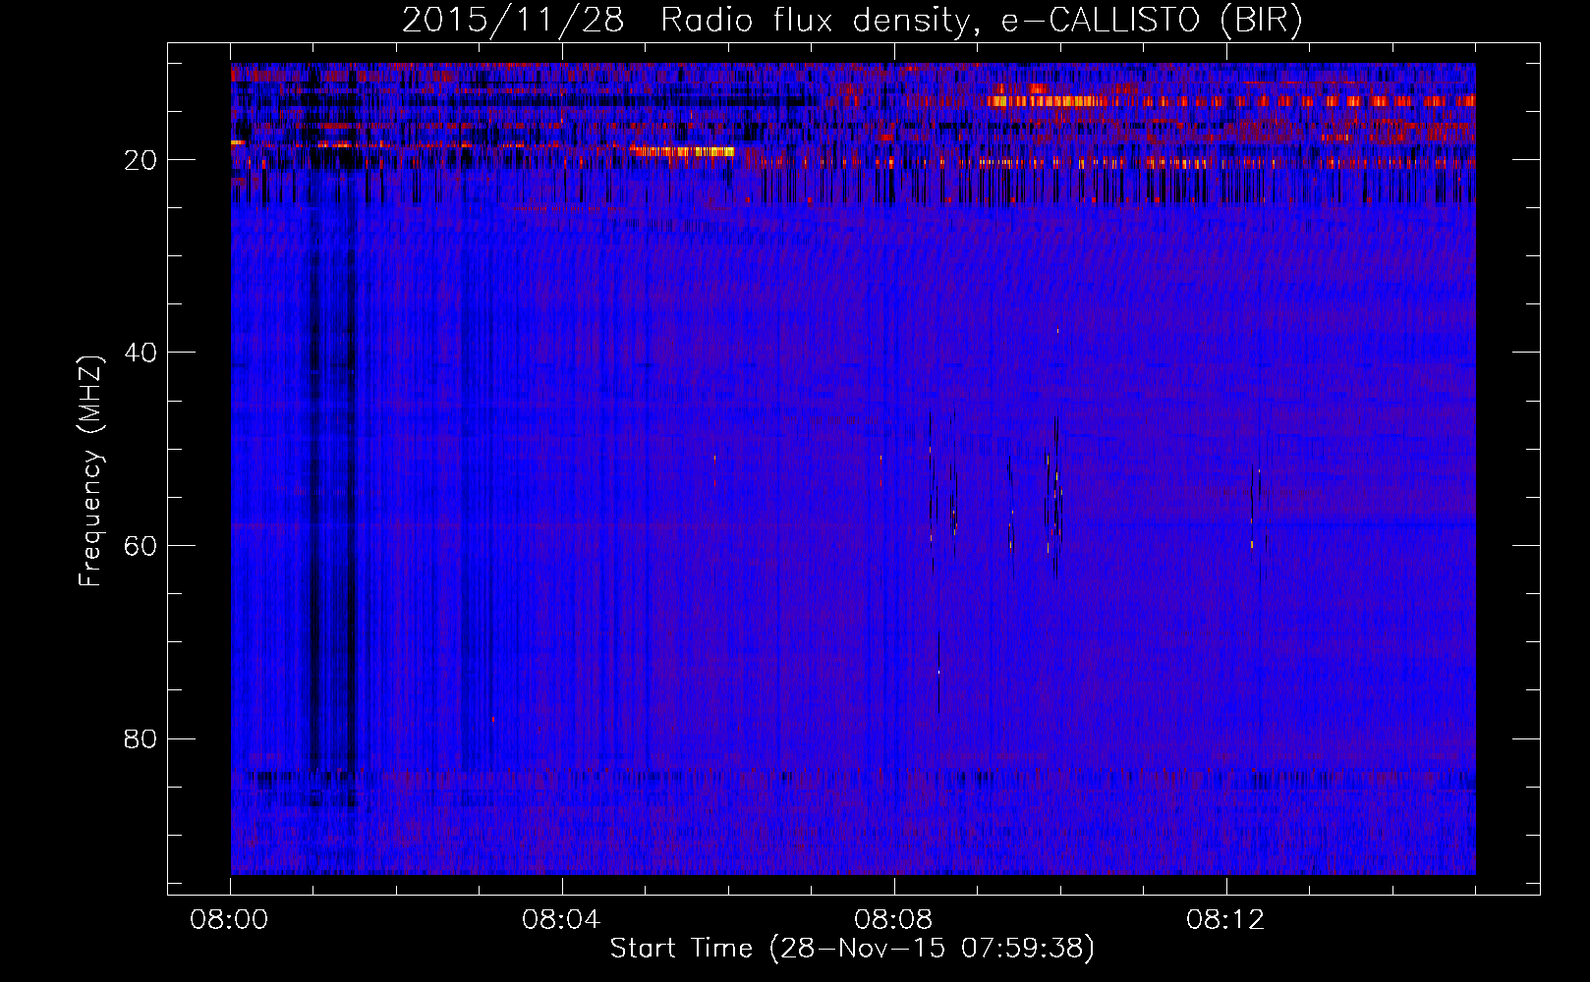Click the "08:08" time tick label
This screenshot has height=982, width=1590.
point(893,920)
